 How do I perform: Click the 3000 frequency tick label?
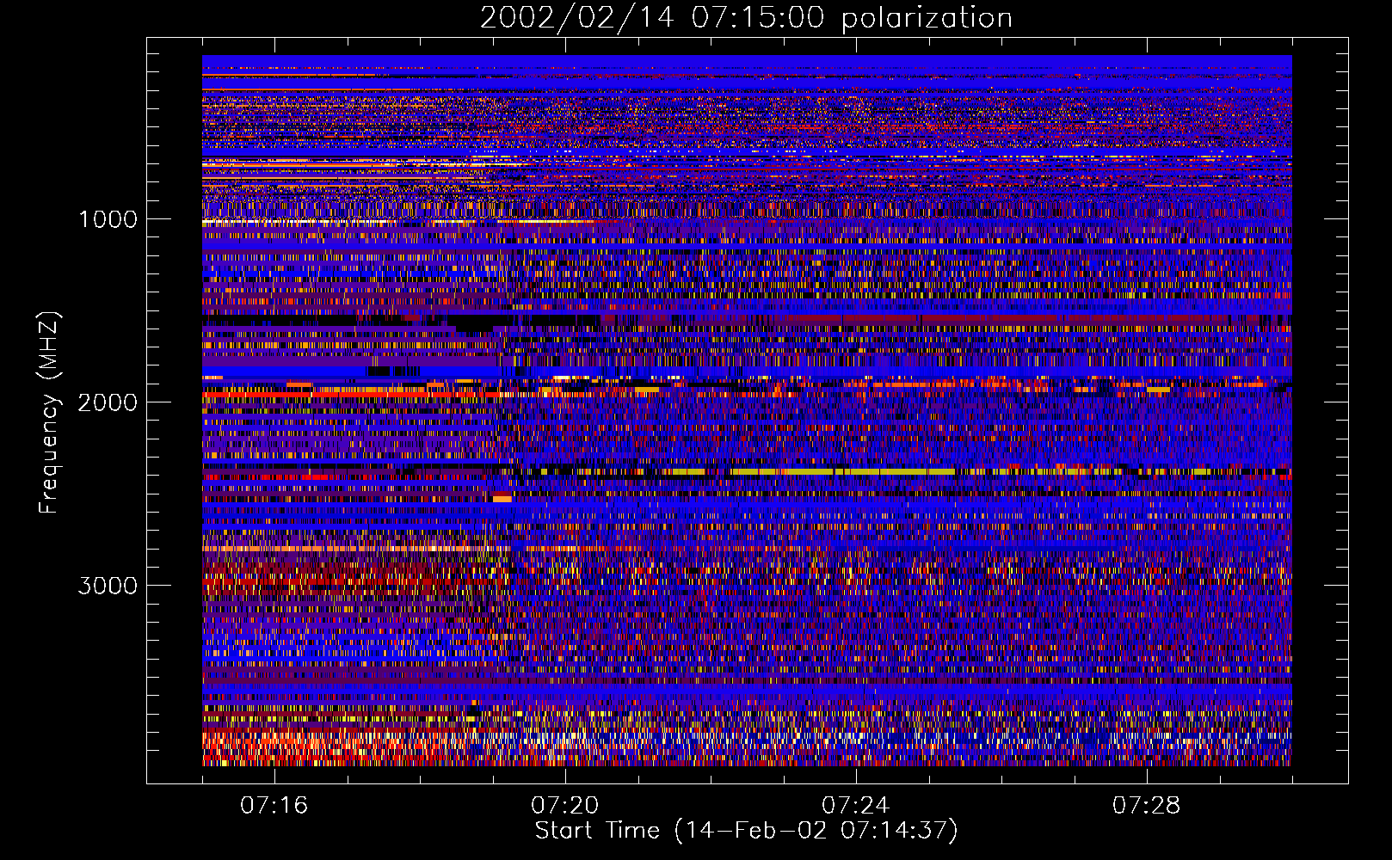tap(108, 586)
